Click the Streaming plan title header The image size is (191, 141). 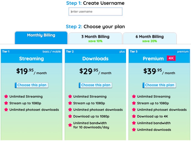pyautogui.click(x=31, y=59)
